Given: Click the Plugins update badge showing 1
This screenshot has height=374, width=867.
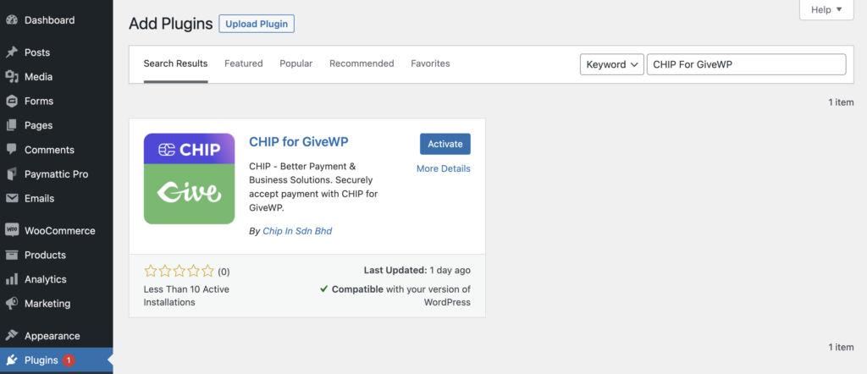Looking at the screenshot, I should pos(68,360).
